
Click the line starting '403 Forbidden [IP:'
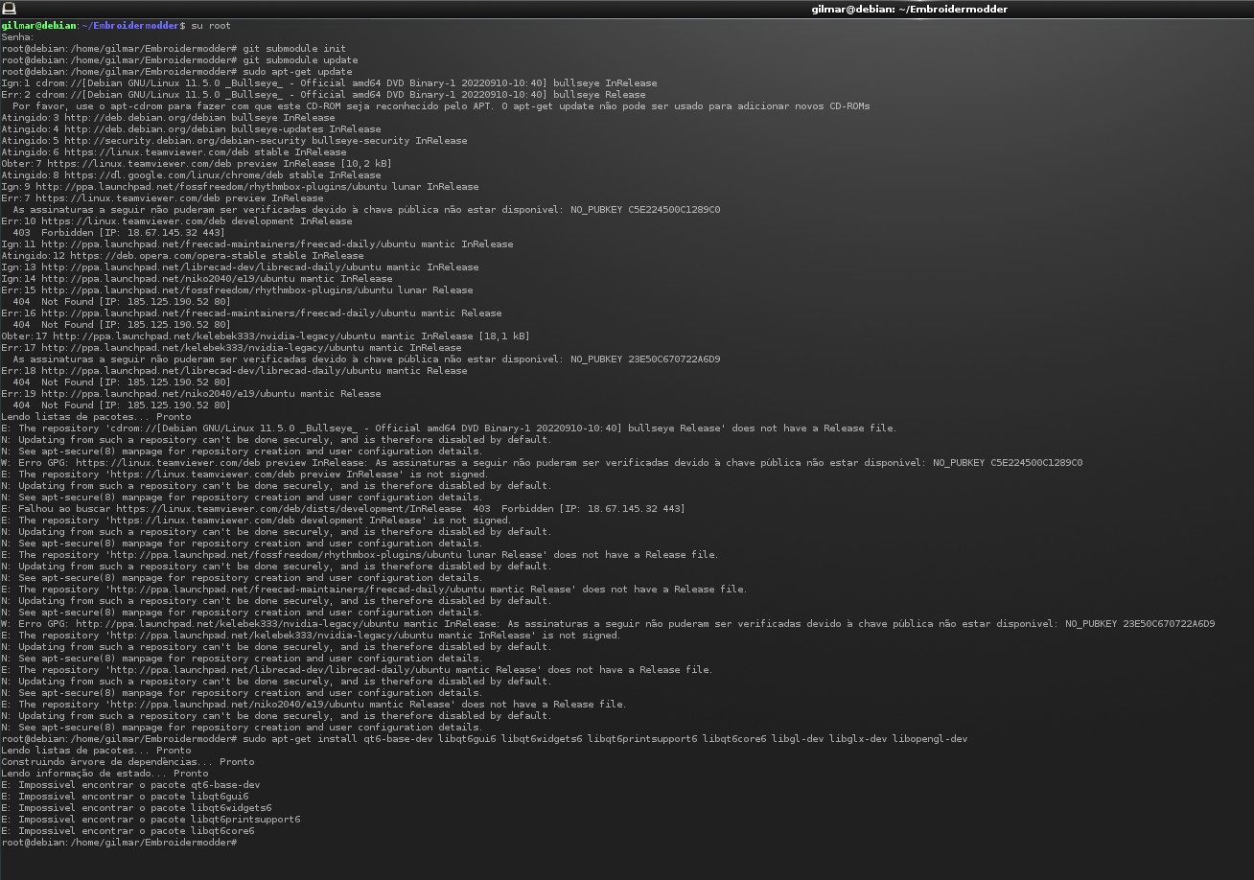(x=119, y=233)
